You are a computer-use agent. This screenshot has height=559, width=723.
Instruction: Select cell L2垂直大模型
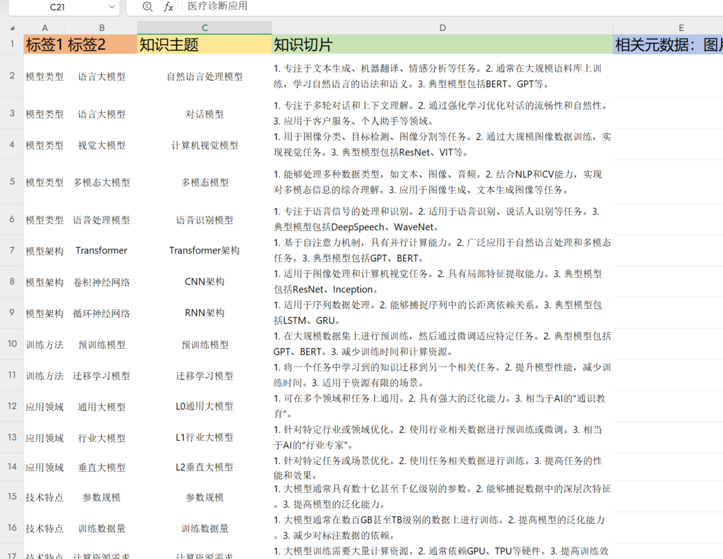tap(204, 468)
